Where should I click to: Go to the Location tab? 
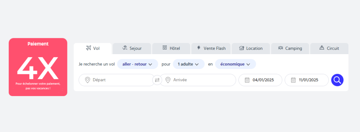(251, 49)
